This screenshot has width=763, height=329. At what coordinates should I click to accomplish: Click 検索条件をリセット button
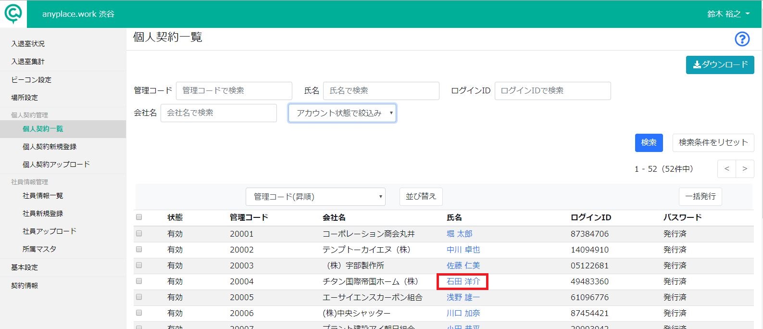click(x=713, y=142)
